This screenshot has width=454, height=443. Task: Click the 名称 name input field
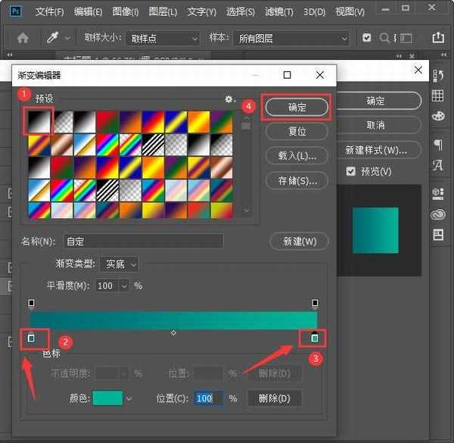[144, 242]
